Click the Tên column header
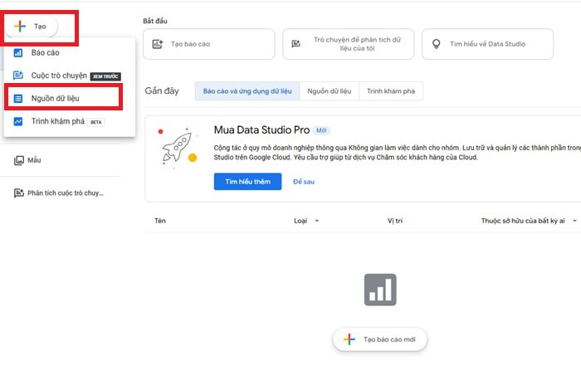The image size is (581, 366). [x=160, y=221]
